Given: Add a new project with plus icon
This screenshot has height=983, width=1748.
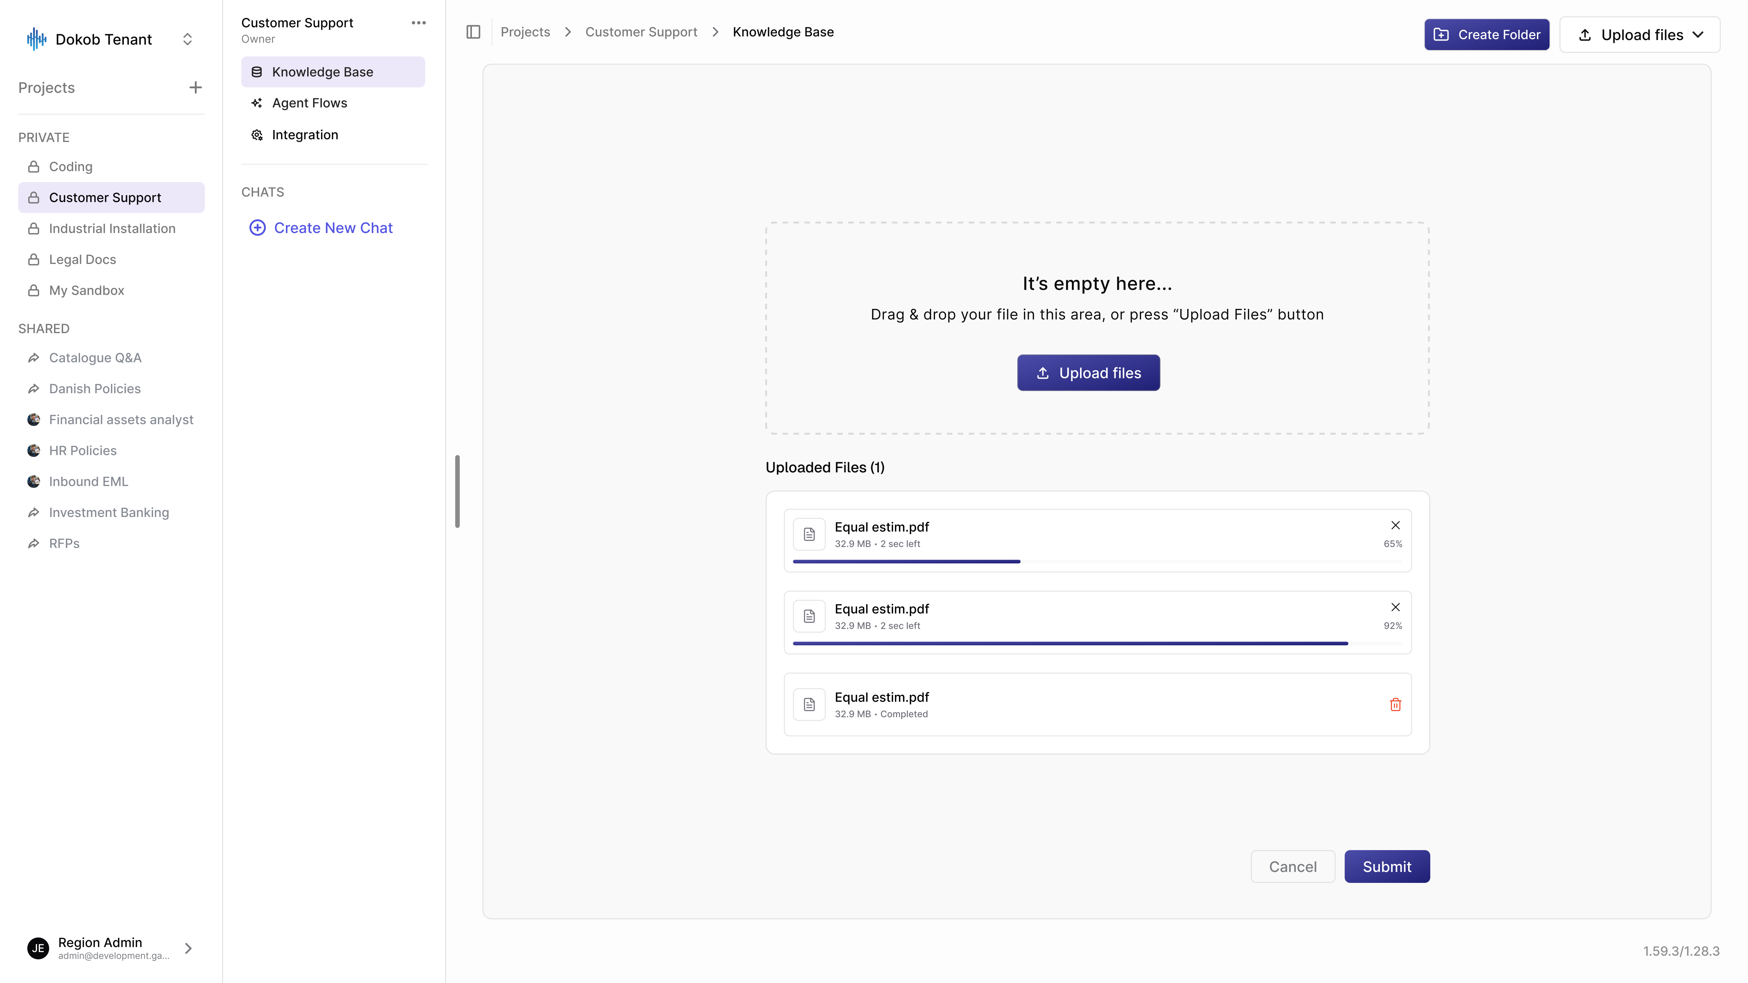Looking at the screenshot, I should click(x=195, y=87).
